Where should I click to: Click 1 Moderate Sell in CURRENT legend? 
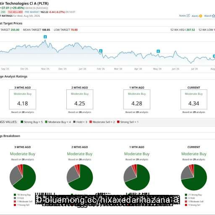click(x=196, y=202)
